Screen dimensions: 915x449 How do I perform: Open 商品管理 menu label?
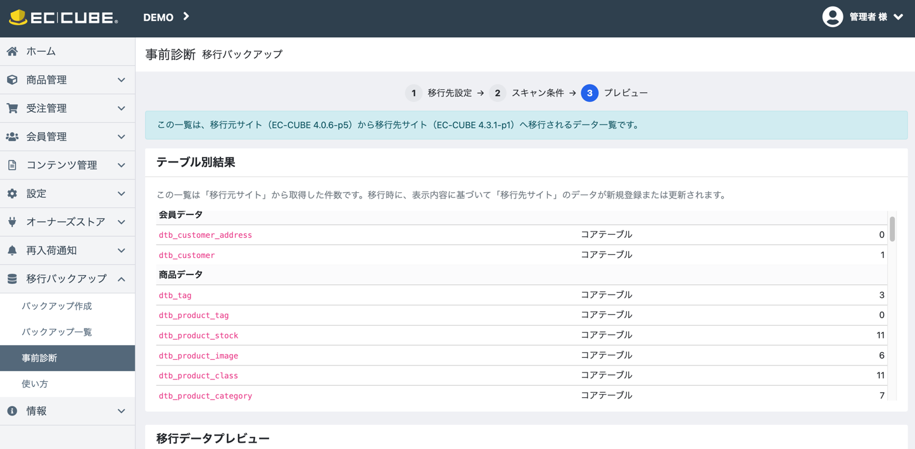point(46,80)
